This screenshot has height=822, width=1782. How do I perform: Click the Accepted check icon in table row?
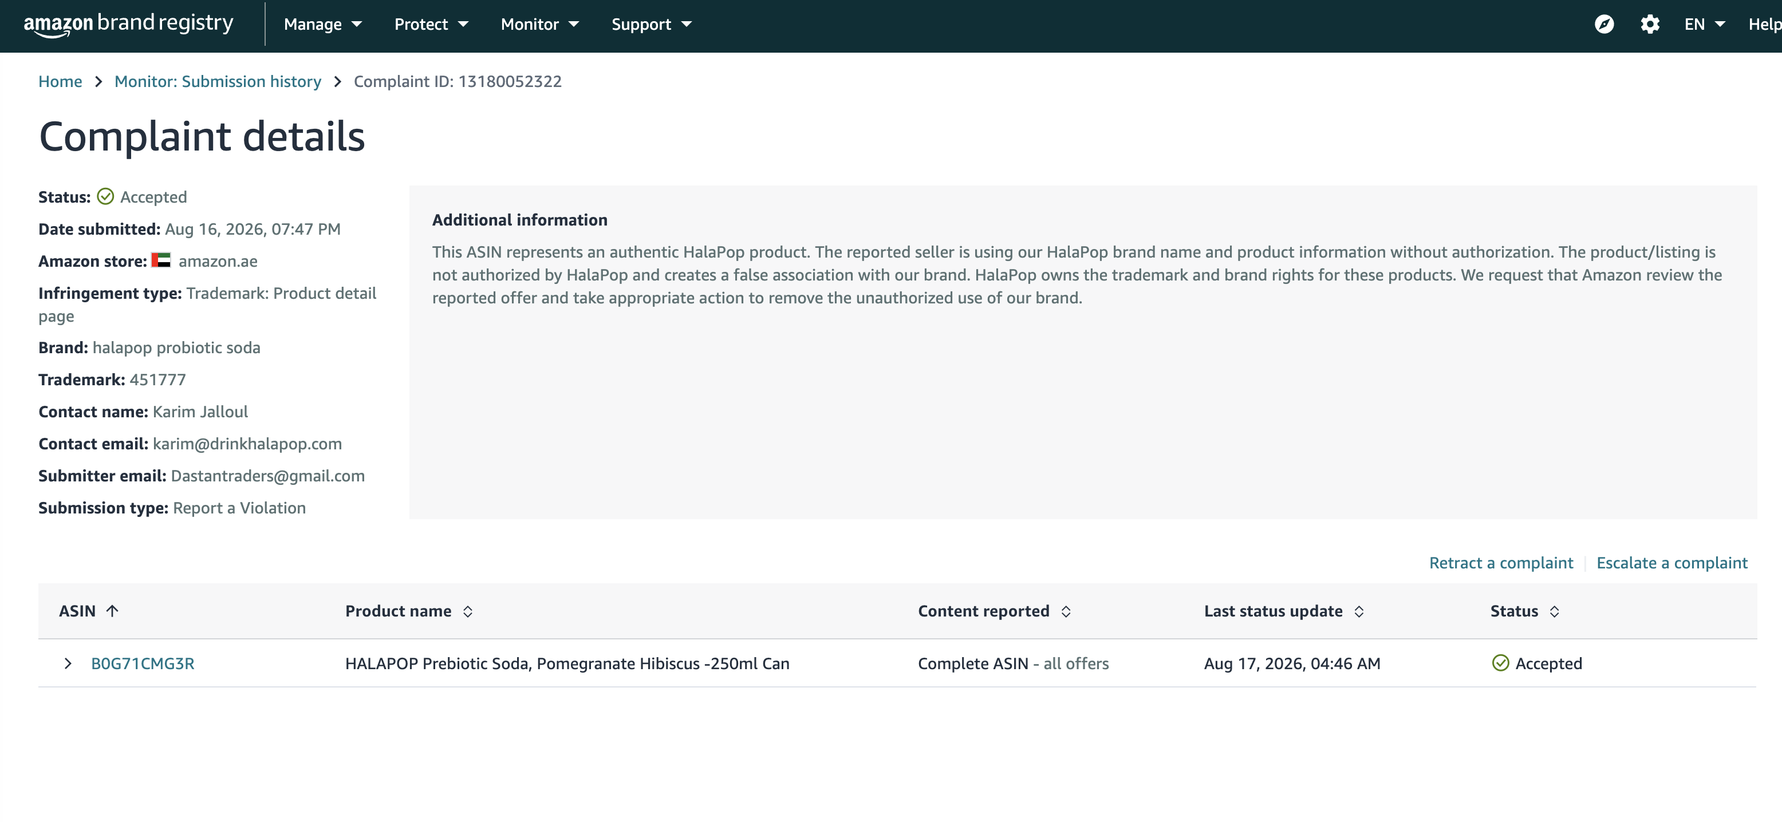pos(1500,663)
